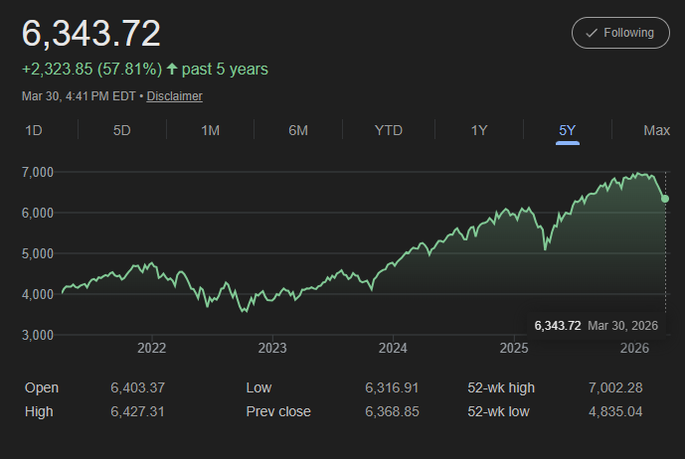The image size is (685, 459).
Task: Click the large 6,343.72 price headline
Action: [91, 33]
